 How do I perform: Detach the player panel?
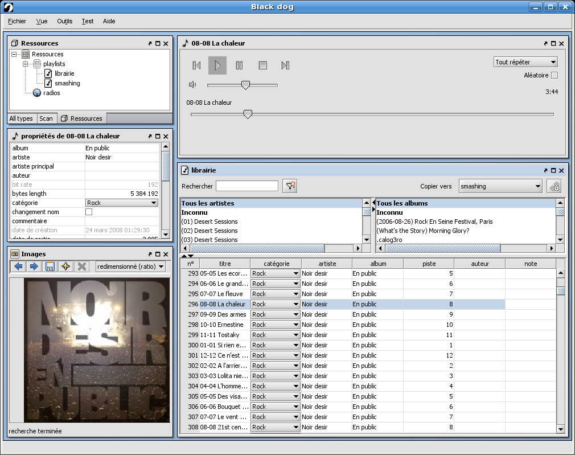545,43
